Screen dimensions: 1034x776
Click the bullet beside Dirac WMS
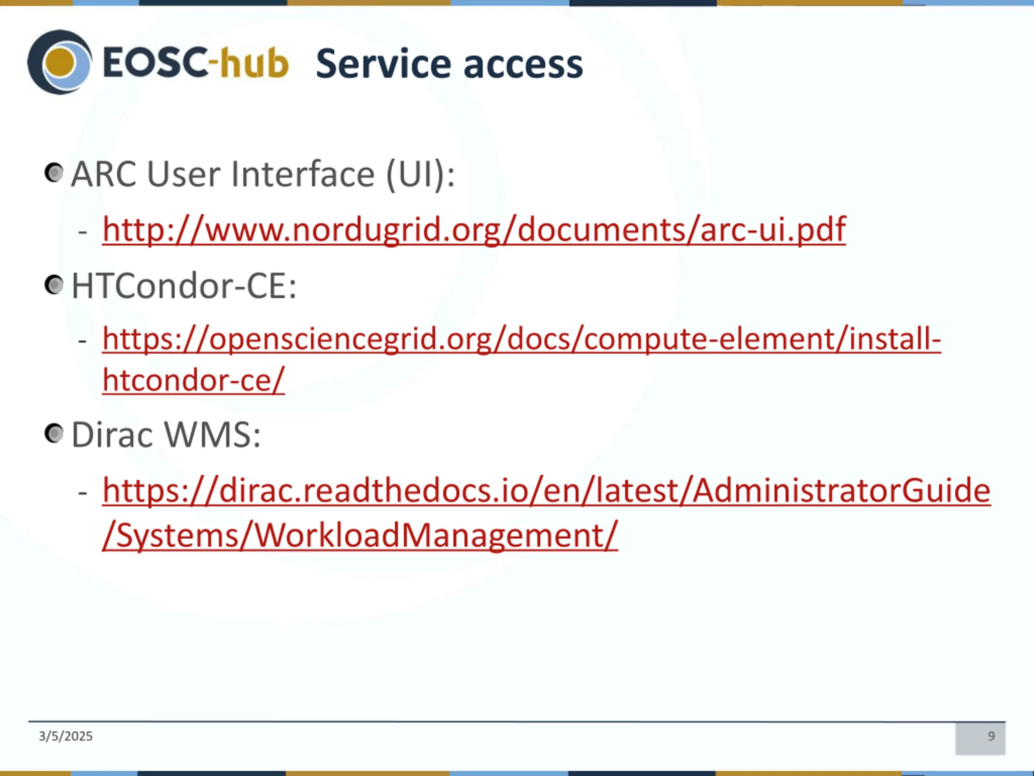pos(54,433)
